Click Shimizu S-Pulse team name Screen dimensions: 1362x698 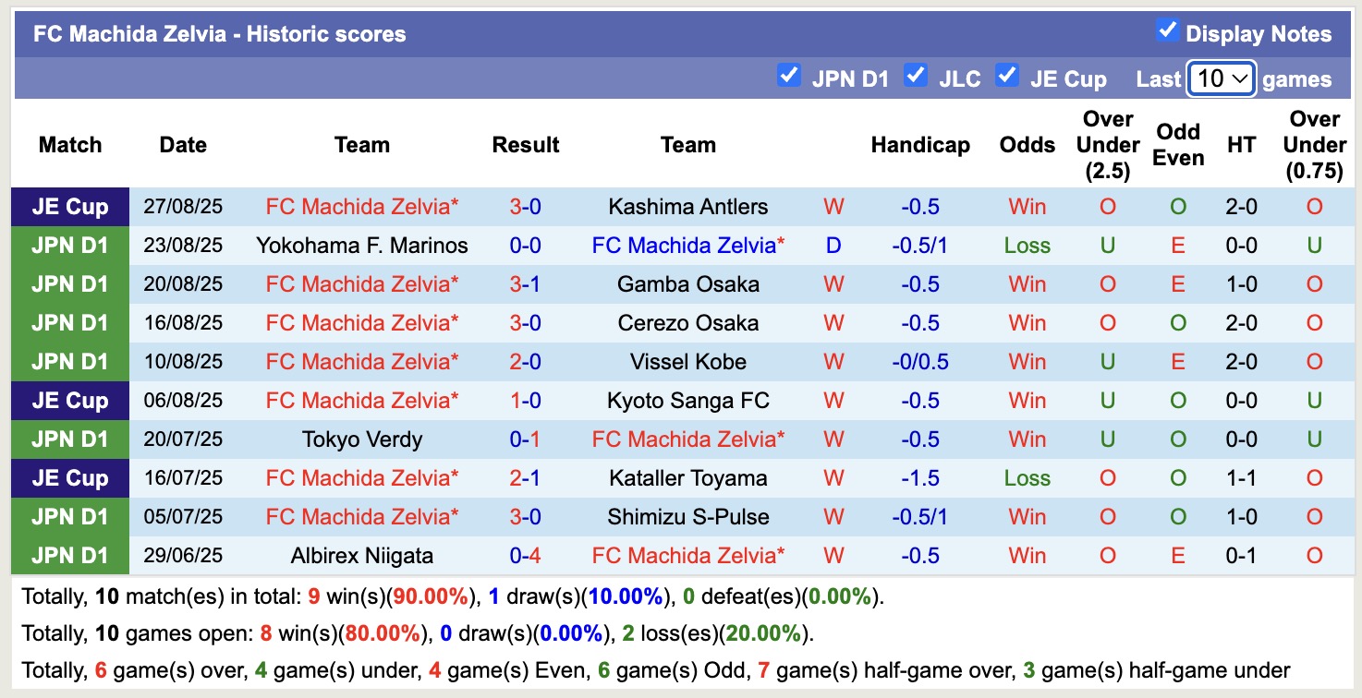tap(687, 517)
